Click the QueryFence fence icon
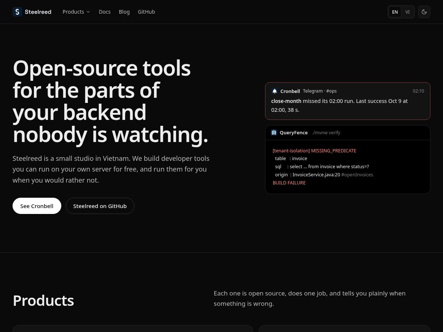The height and width of the screenshot is (332, 443). (274, 132)
